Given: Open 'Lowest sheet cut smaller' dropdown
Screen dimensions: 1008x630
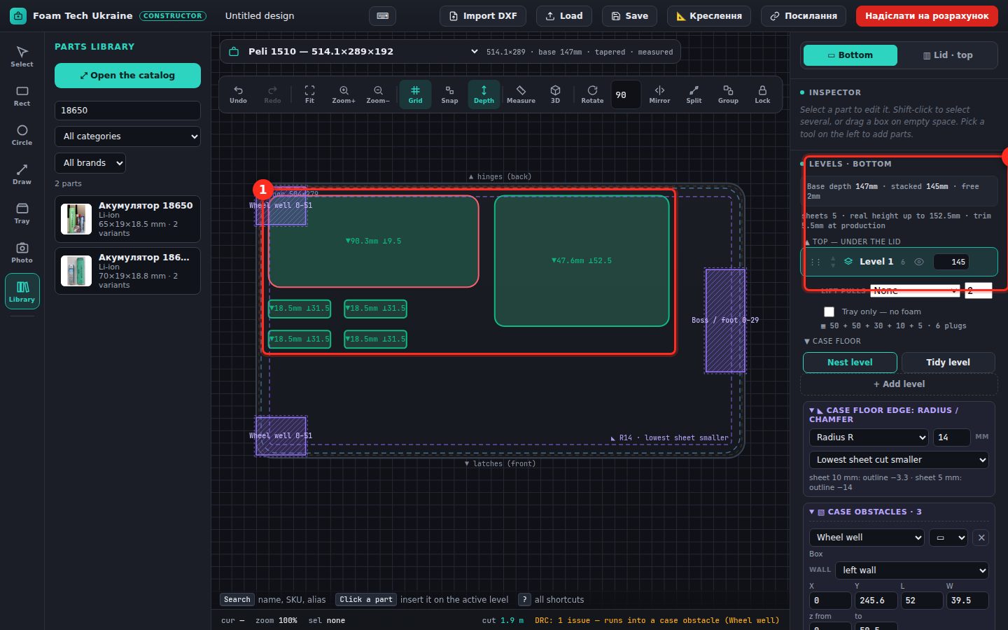Looking at the screenshot, I should click(x=899, y=460).
